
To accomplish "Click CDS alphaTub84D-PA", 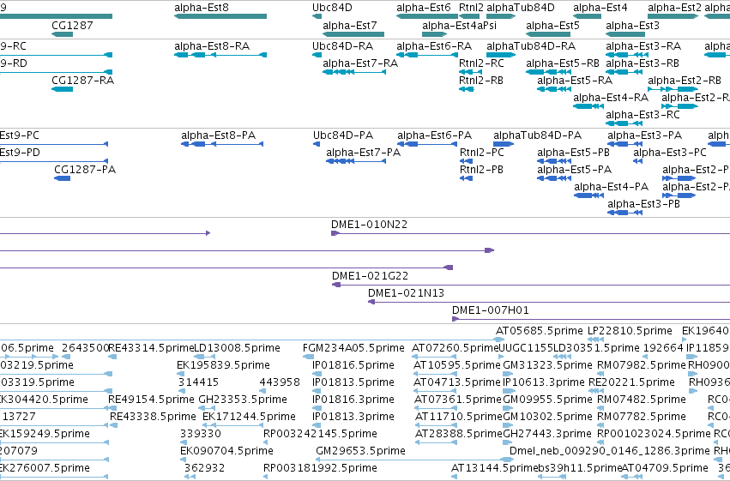I will click(x=504, y=144).
